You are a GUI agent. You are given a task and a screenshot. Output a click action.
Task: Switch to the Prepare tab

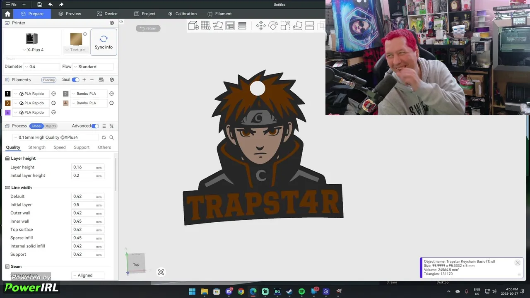(32, 14)
